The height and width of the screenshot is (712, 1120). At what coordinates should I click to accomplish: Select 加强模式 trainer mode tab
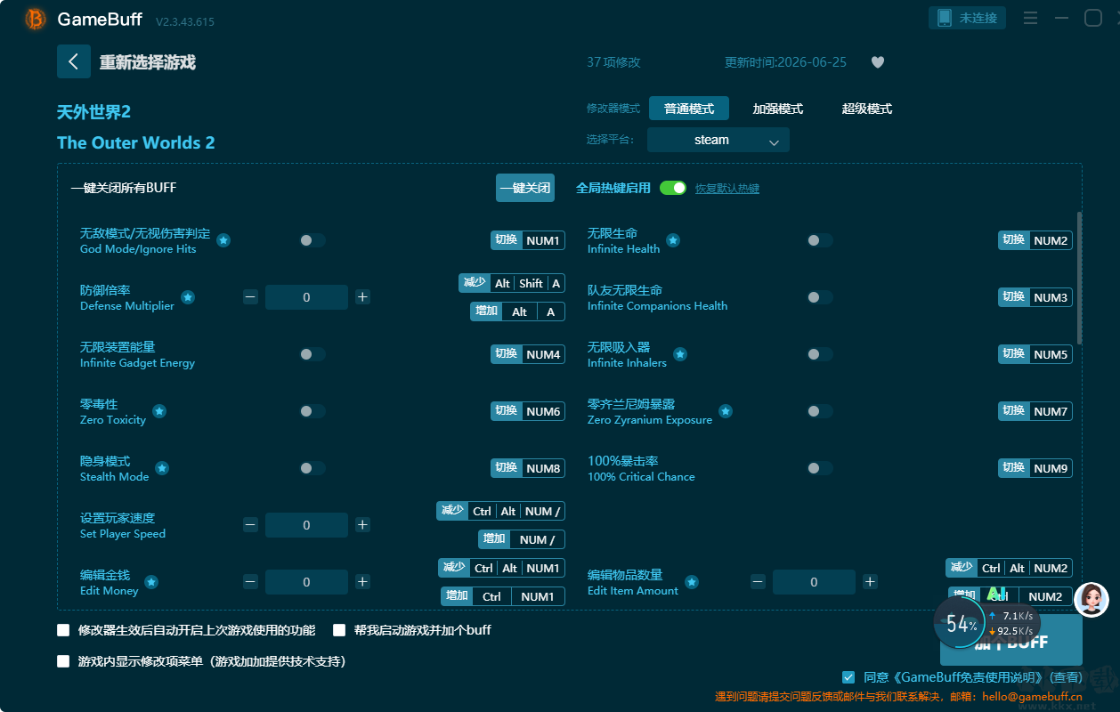click(x=778, y=109)
